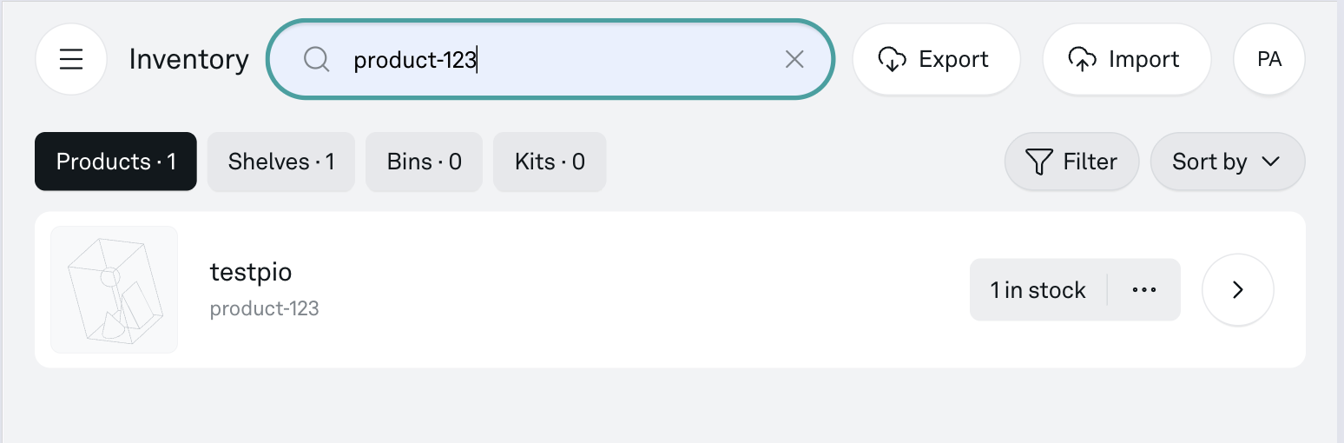This screenshot has height=443, width=1344.
Task: Switch to the Shelves tab
Action: [281, 162]
